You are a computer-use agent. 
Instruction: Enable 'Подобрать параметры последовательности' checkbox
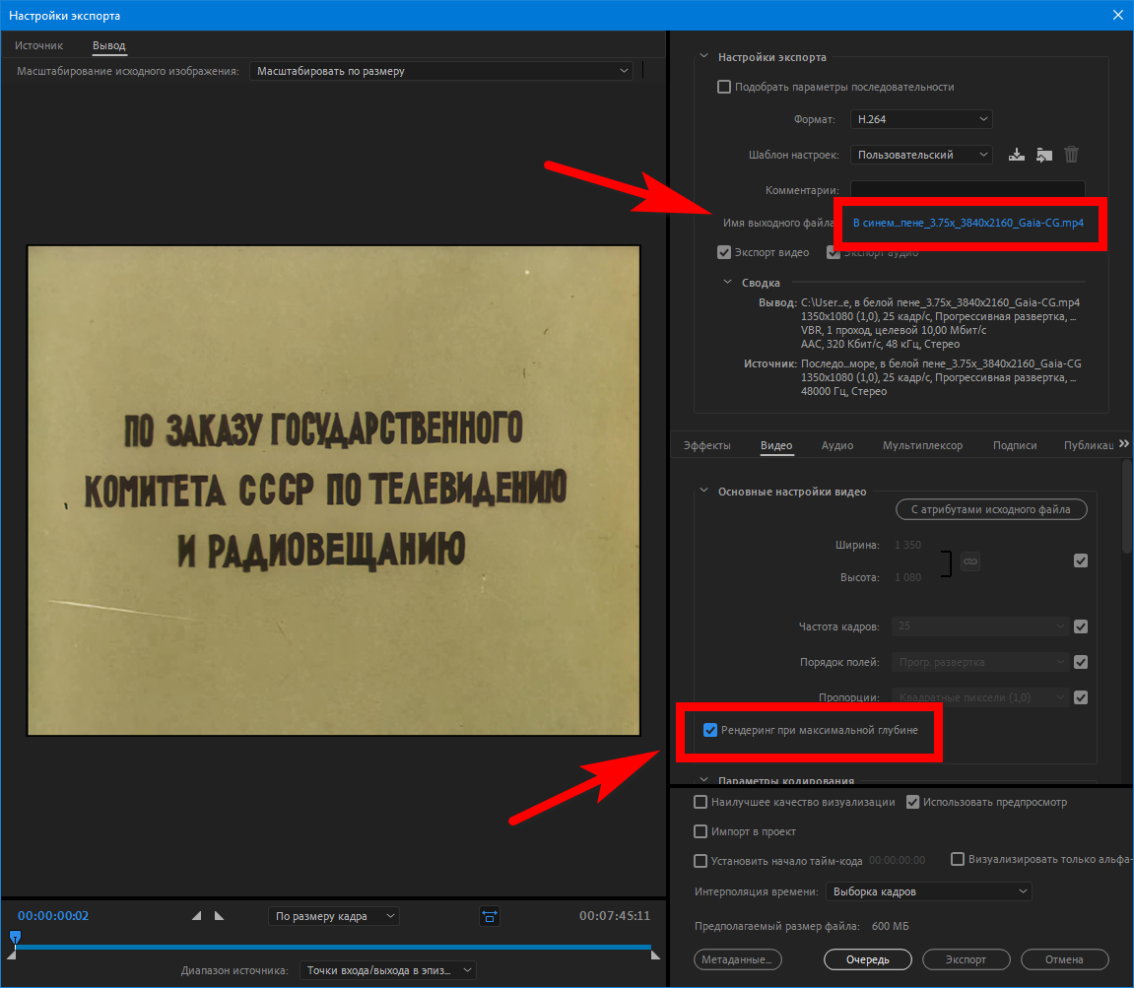click(725, 87)
